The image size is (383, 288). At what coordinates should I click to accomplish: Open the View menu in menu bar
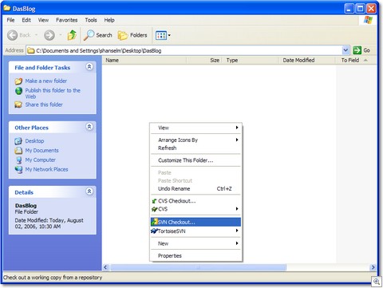43,20
